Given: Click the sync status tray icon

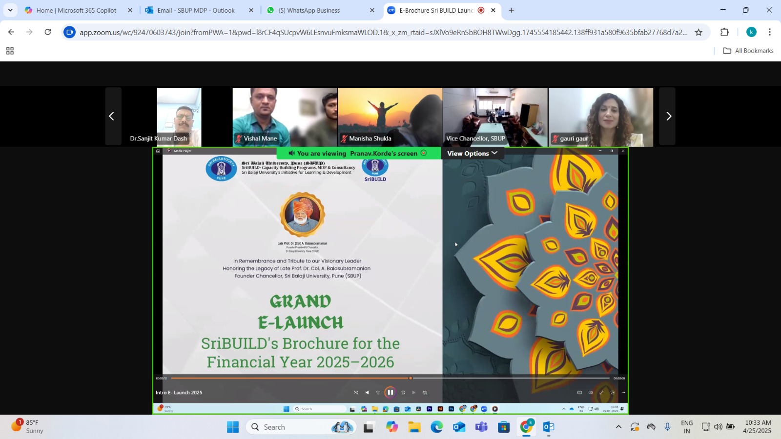Looking at the screenshot, I should 635,427.
